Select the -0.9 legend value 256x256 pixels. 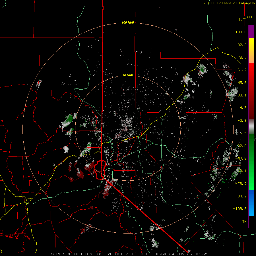click(242, 121)
